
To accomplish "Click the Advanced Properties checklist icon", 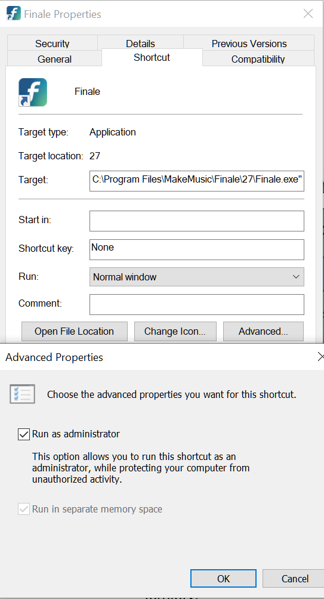I will pos(22,394).
